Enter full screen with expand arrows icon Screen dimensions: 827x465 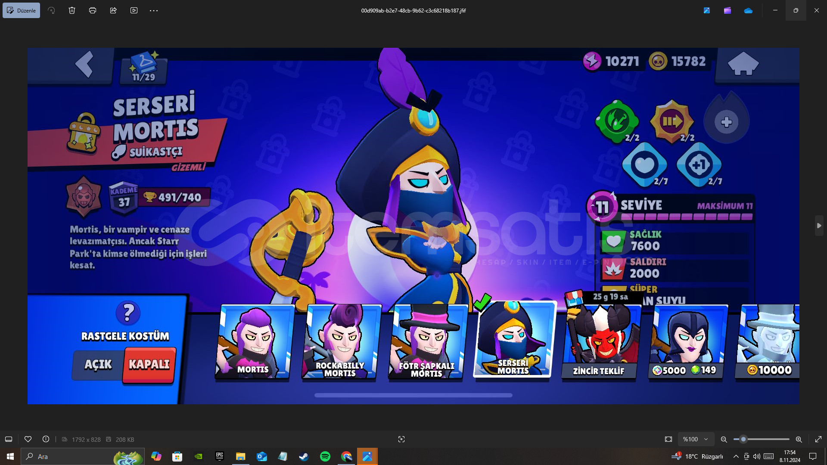(818, 439)
